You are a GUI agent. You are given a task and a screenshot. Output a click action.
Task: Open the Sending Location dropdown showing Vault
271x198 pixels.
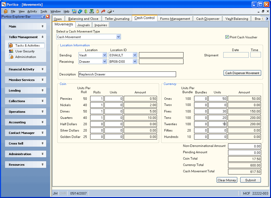104,55
